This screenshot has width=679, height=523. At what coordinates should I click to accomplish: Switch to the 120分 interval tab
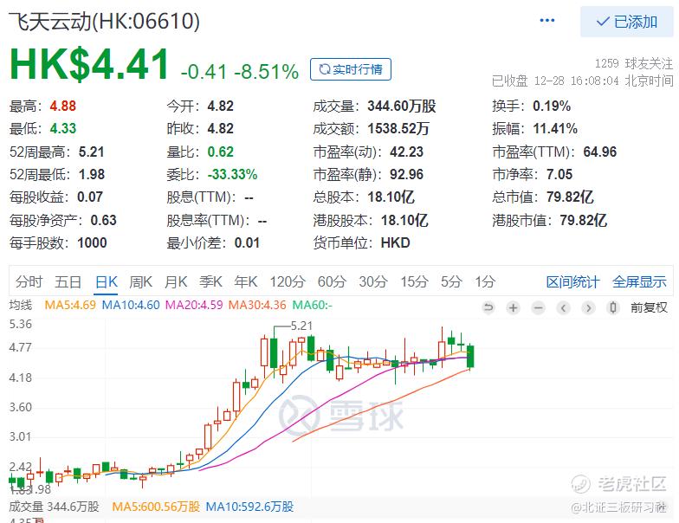point(288,282)
